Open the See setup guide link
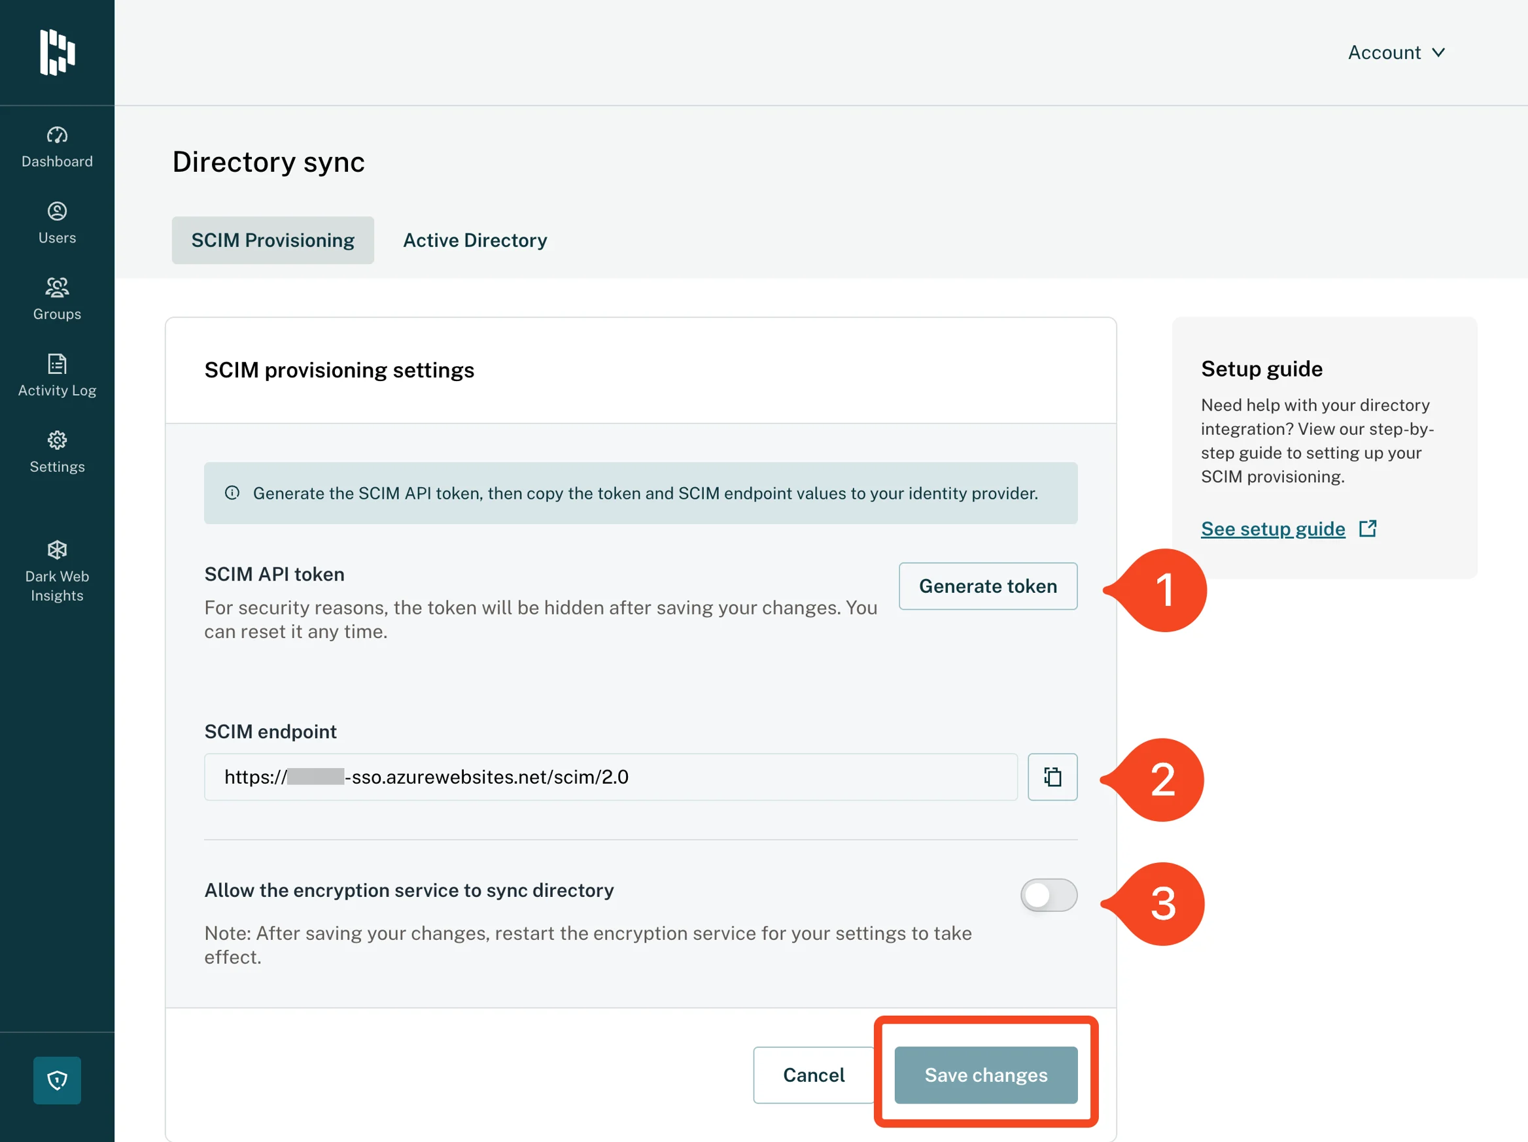Viewport: 1528px width, 1142px height. 1272,529
